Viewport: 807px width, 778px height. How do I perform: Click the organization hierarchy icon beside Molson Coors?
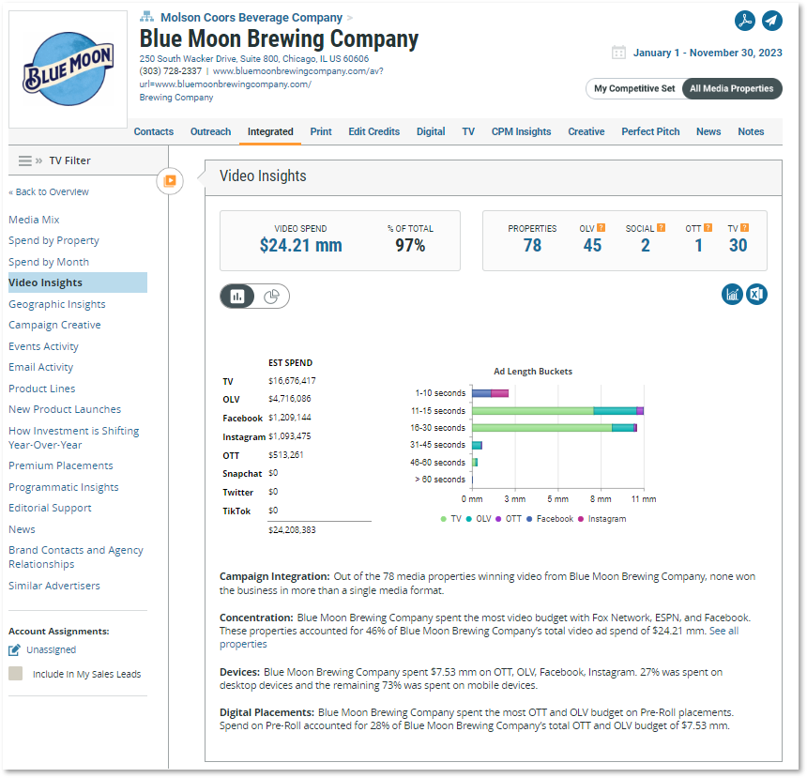point(146,17)
